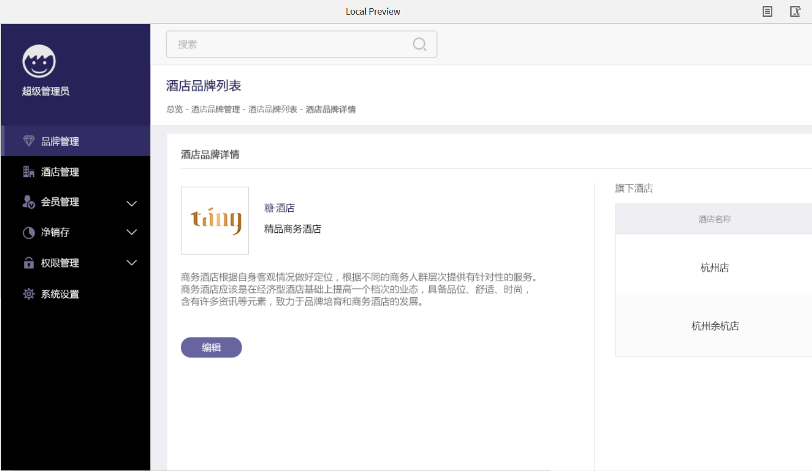
Task: Click the 编辑 button
Action: [x=211, y=347]
